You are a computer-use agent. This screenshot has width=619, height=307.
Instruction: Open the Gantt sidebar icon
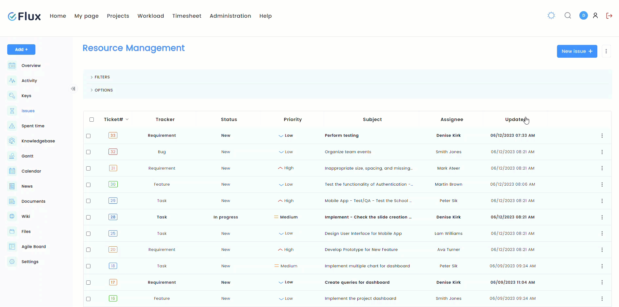12,156
